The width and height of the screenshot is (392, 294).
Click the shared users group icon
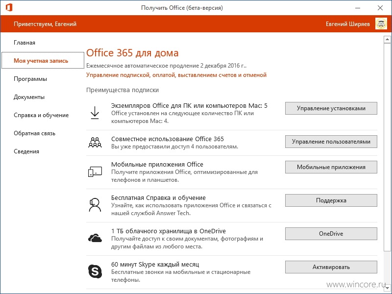[x=95, y=142]
